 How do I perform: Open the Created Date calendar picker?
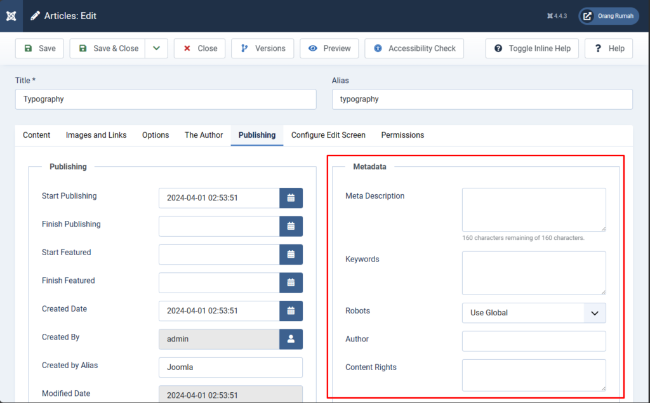(x=291, y=311)
